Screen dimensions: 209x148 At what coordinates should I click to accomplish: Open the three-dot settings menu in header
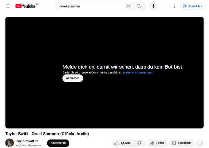[174, 6]
